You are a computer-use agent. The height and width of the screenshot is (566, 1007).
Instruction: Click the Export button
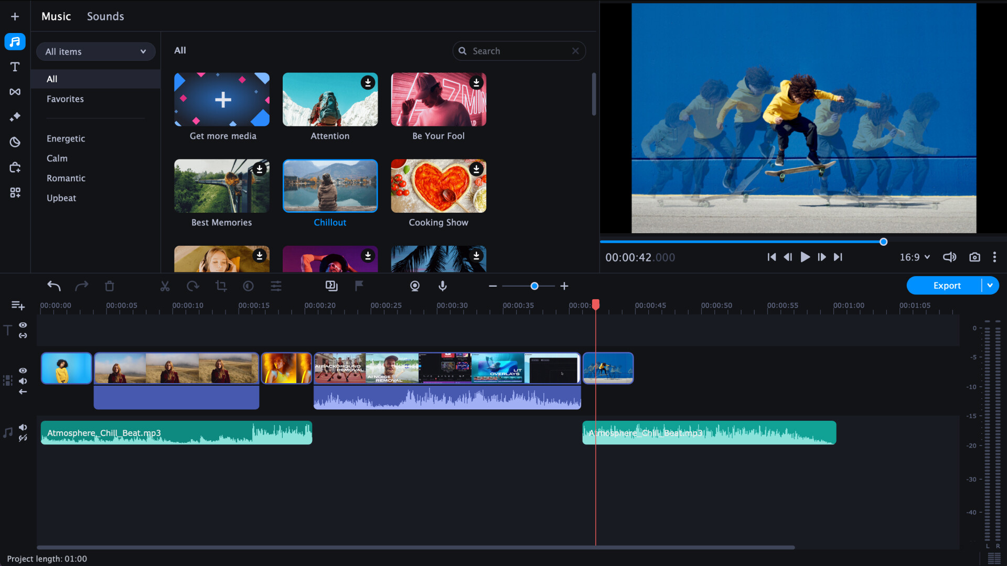pyautogui.click(x=947, y=286)
